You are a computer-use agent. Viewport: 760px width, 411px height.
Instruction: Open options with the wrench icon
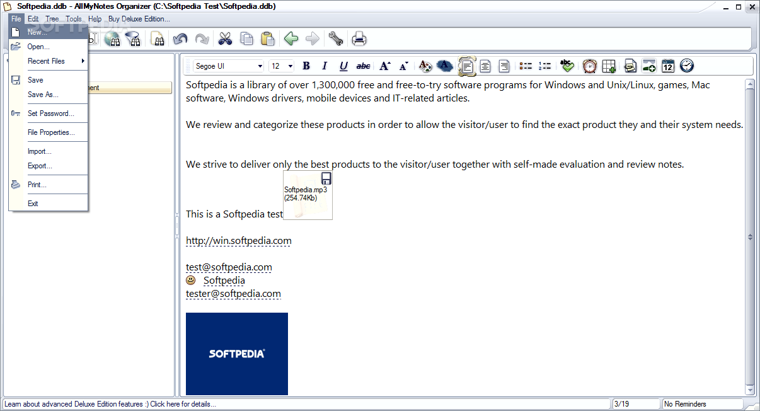[336, 39]
